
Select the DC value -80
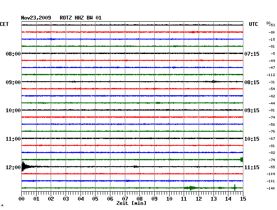coord(272,32)
